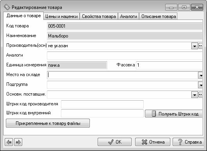
Task: Open the Аналоги tab
Action: click(128, 16)
